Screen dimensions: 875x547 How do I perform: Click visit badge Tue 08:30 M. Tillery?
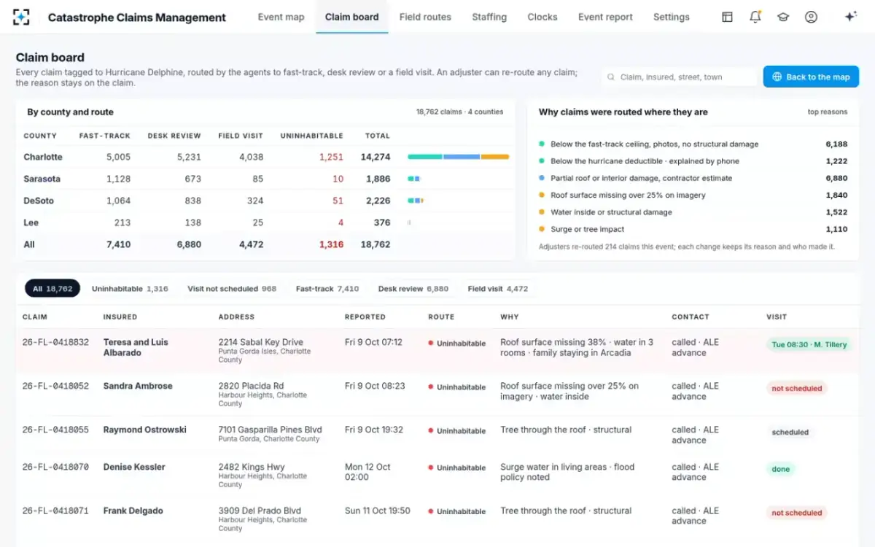(809, 344)
